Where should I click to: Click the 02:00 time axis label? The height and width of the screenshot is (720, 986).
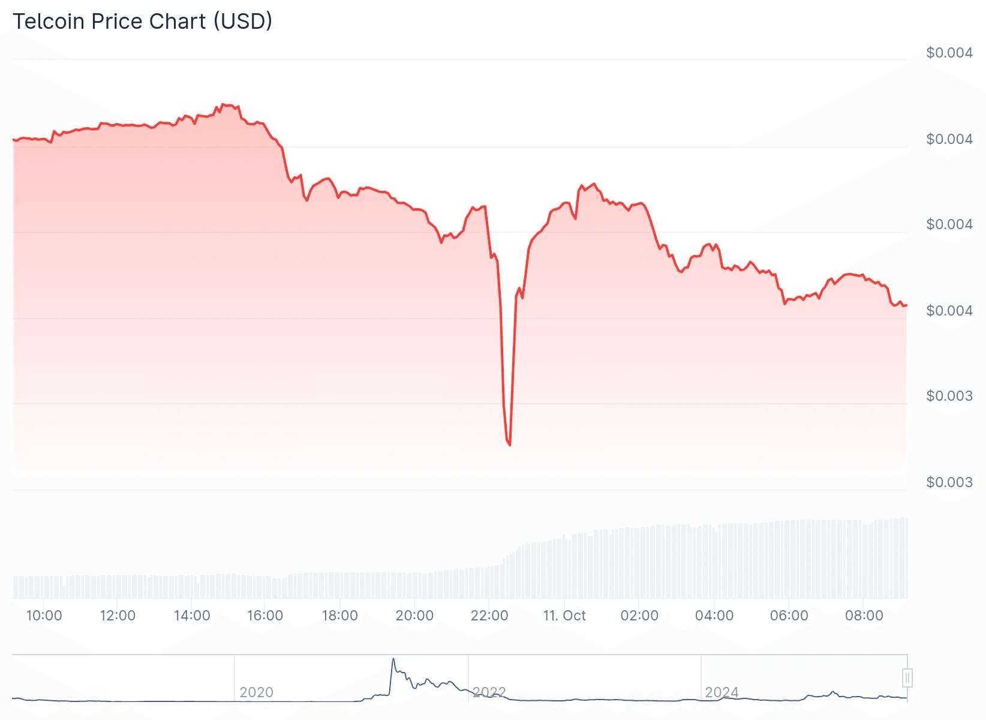coord(639,616)
